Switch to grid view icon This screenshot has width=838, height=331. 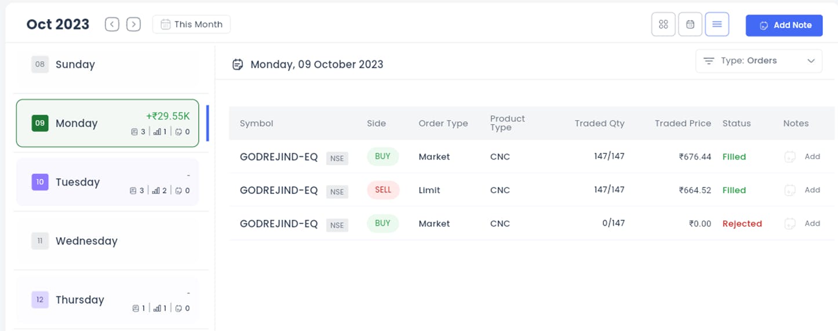[664, 24]
